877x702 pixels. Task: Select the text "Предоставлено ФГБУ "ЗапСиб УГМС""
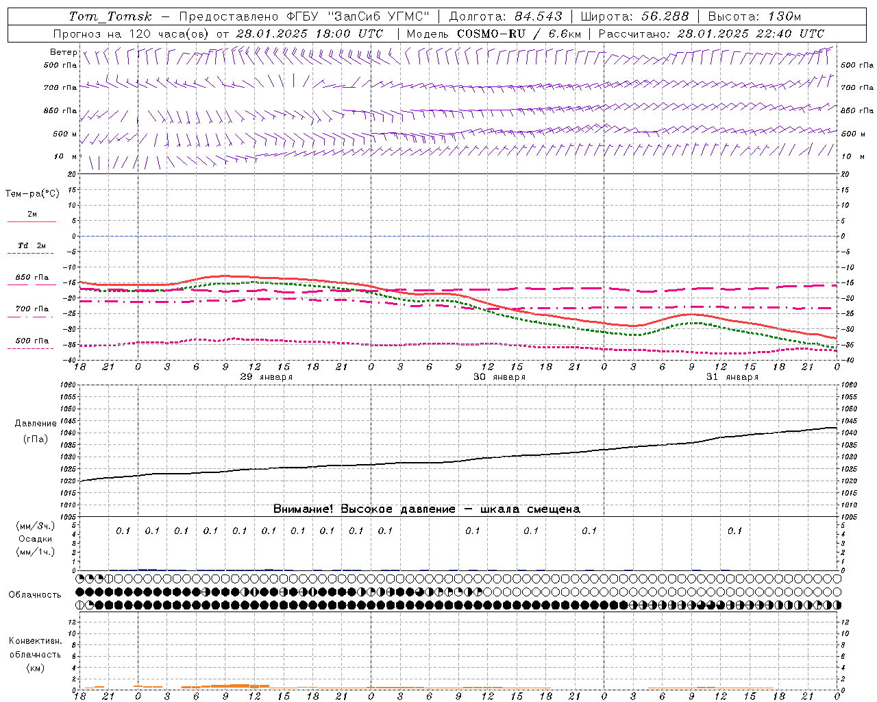[x=304, y=16]
